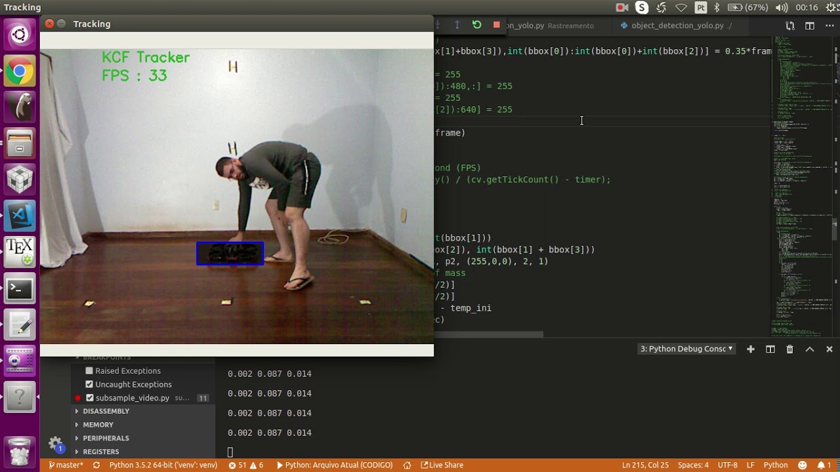Open the TeX editor from the dock
This screenshot has width=840, height=472.
click(x=20, y=252)
